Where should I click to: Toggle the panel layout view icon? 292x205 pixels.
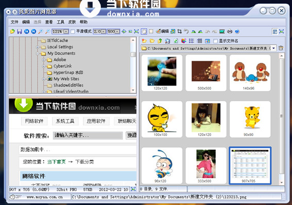coord(275,31)
